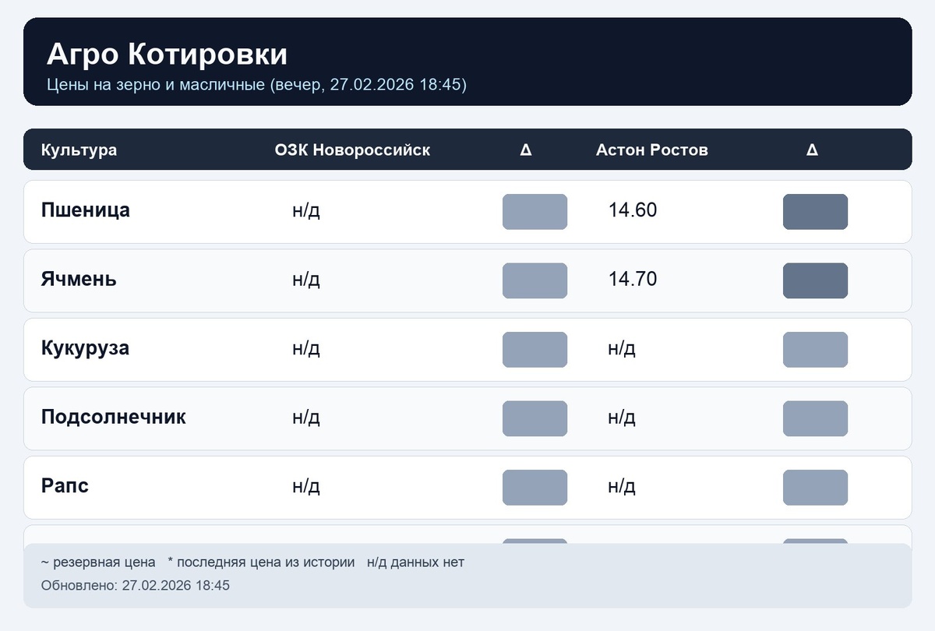Viewport: 935px width, 631px height.
Task: Select the Ячмень Астон Ростов dark delta swatch
Action: pyautogui.click(x=815, y=280)
